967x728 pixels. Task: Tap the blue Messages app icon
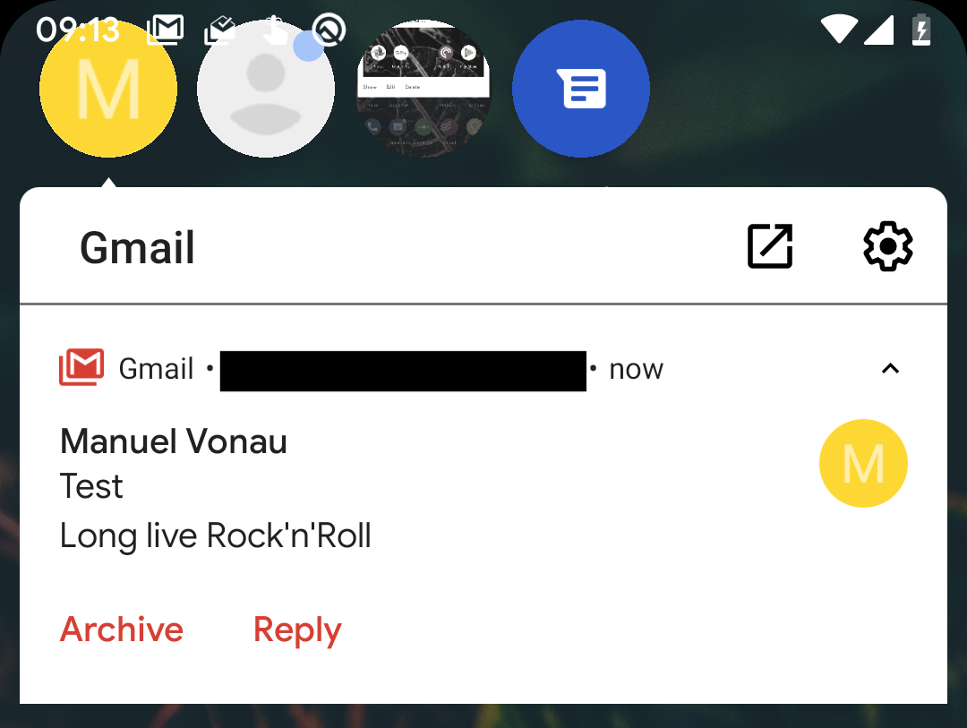(x=580, y=88)
